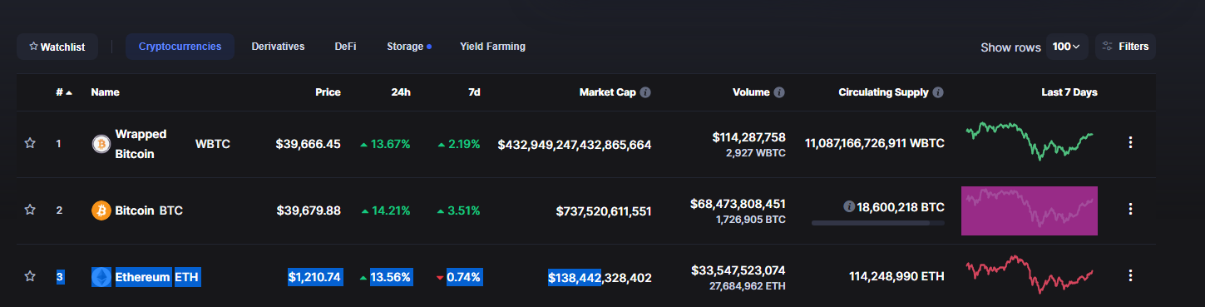Click the Volume column info icon
1205x307 pixels.
779,92
